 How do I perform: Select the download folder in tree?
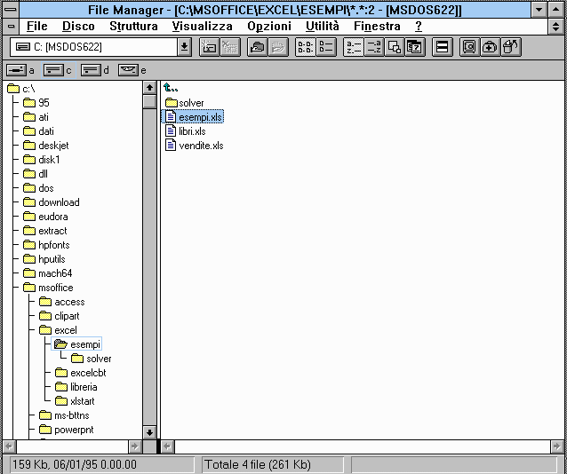[58, 202]
